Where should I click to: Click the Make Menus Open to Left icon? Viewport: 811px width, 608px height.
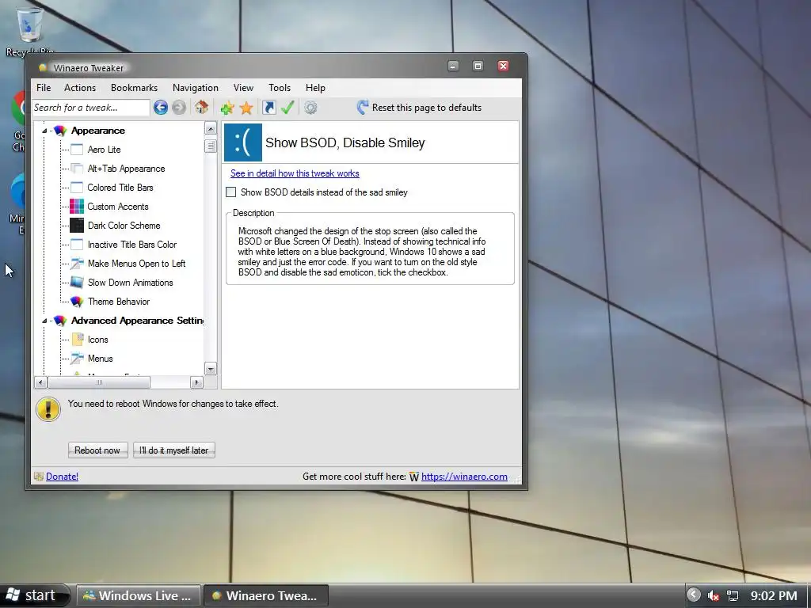point(77,263)
